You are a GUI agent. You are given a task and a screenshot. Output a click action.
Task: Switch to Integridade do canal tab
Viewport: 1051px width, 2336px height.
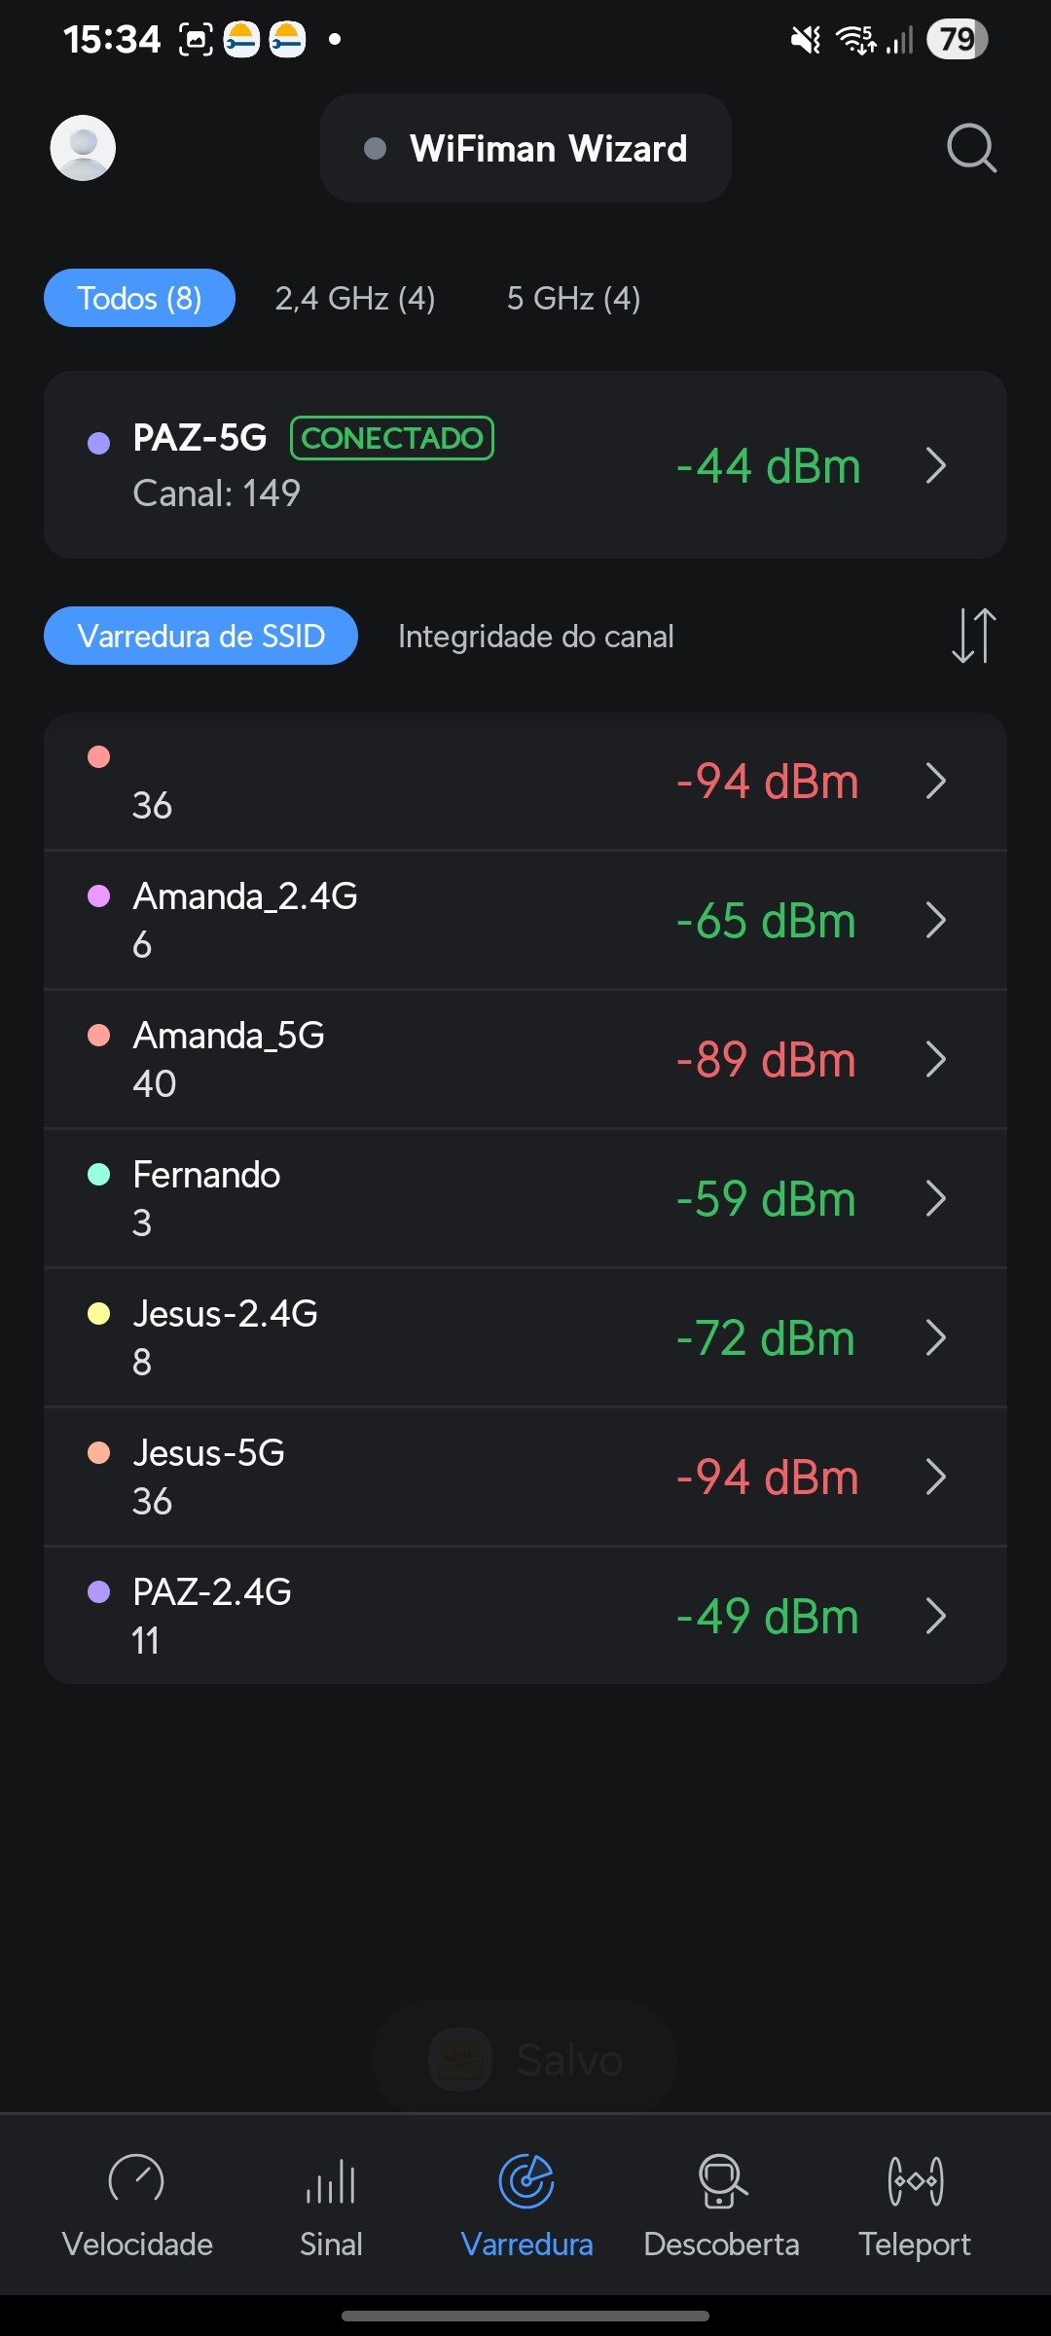pos(535,637)
